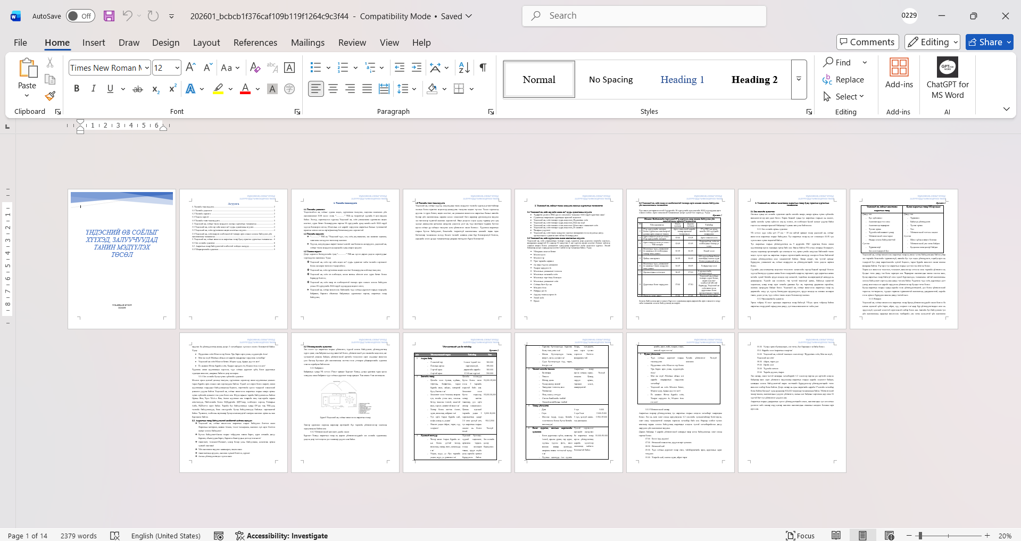Apply the Heading 1 style
The height and width of the screenshot is (541, 1021).
point(682,80)
